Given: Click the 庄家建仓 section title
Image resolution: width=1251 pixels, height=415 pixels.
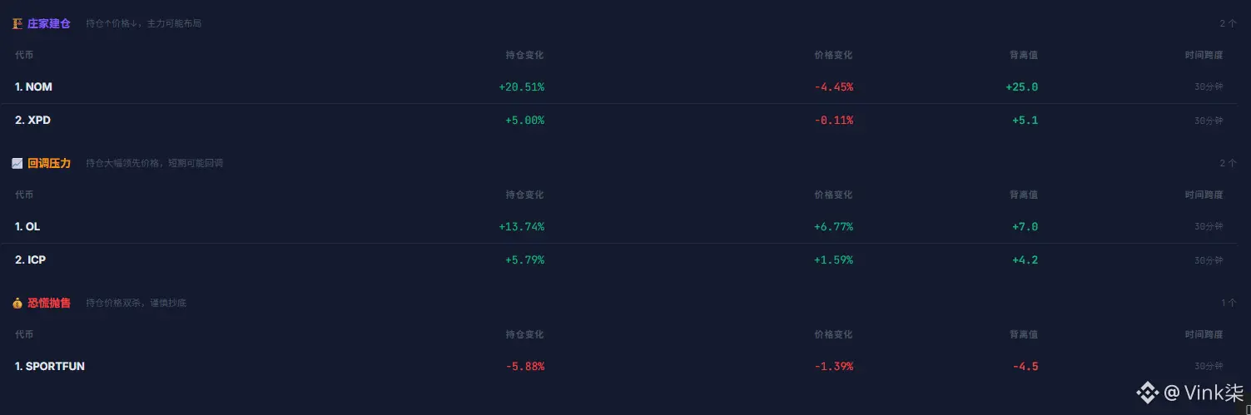Looking at the screenshot, I should pyautogui.click(x=49, y=23).
